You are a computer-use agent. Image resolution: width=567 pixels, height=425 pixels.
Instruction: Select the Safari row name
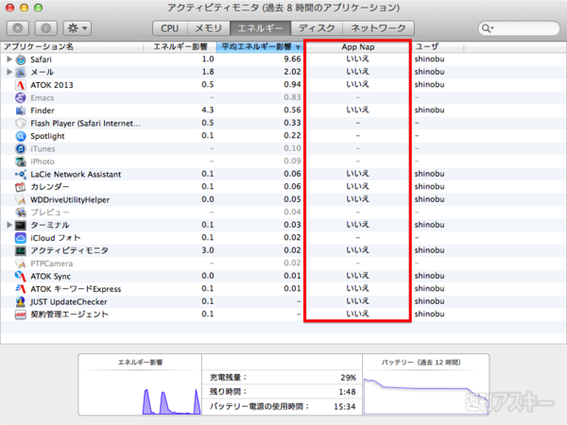click(41, 59)
